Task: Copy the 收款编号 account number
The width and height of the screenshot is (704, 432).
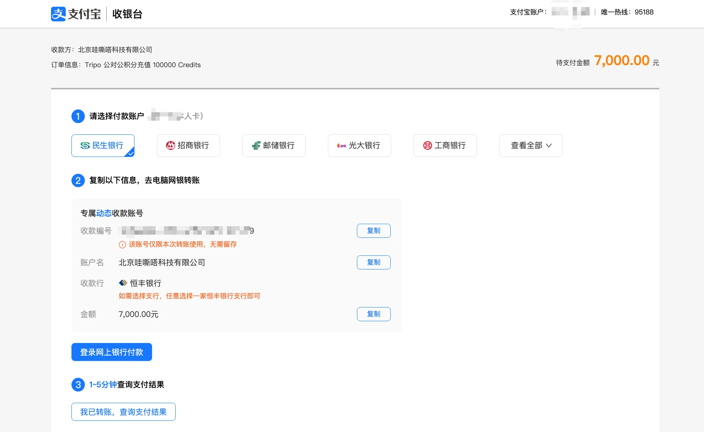Action: [374, 231]
